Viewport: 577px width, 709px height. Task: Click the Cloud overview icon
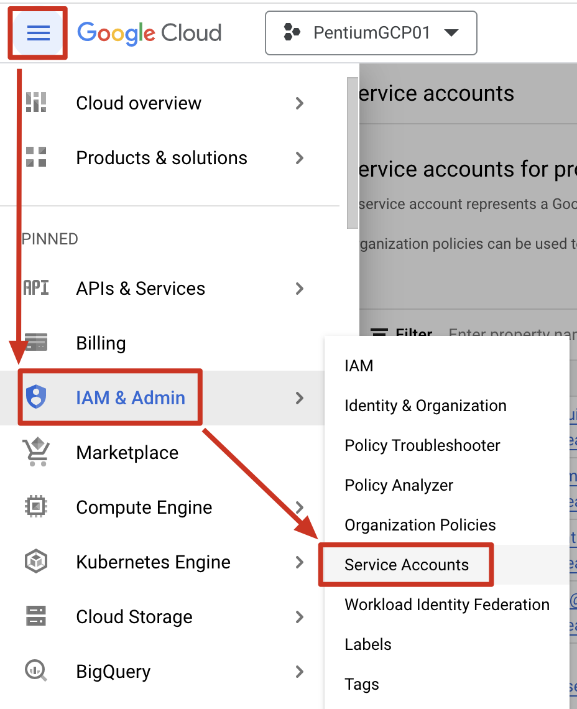(x=36, y=103)
